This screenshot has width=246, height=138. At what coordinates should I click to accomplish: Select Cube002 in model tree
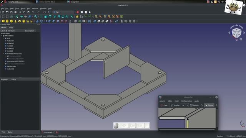[11, 43]
